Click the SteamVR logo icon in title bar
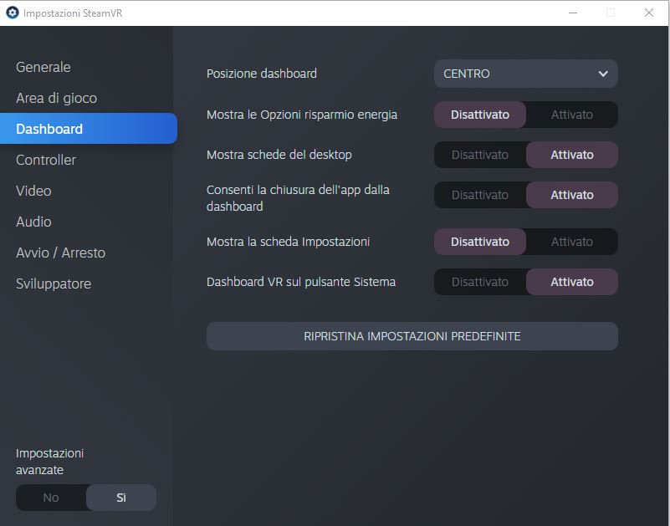This screenshot has width=670, height=526. coord(13,13)
